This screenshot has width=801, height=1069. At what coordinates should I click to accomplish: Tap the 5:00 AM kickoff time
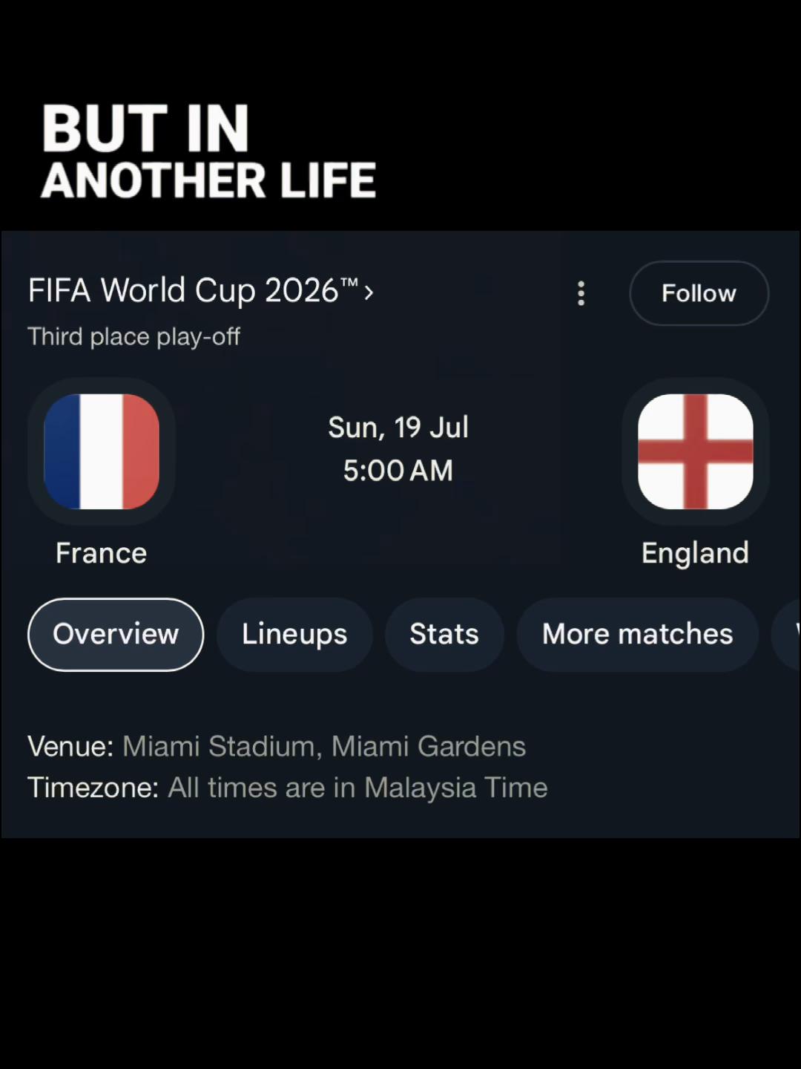coord(398,471)
